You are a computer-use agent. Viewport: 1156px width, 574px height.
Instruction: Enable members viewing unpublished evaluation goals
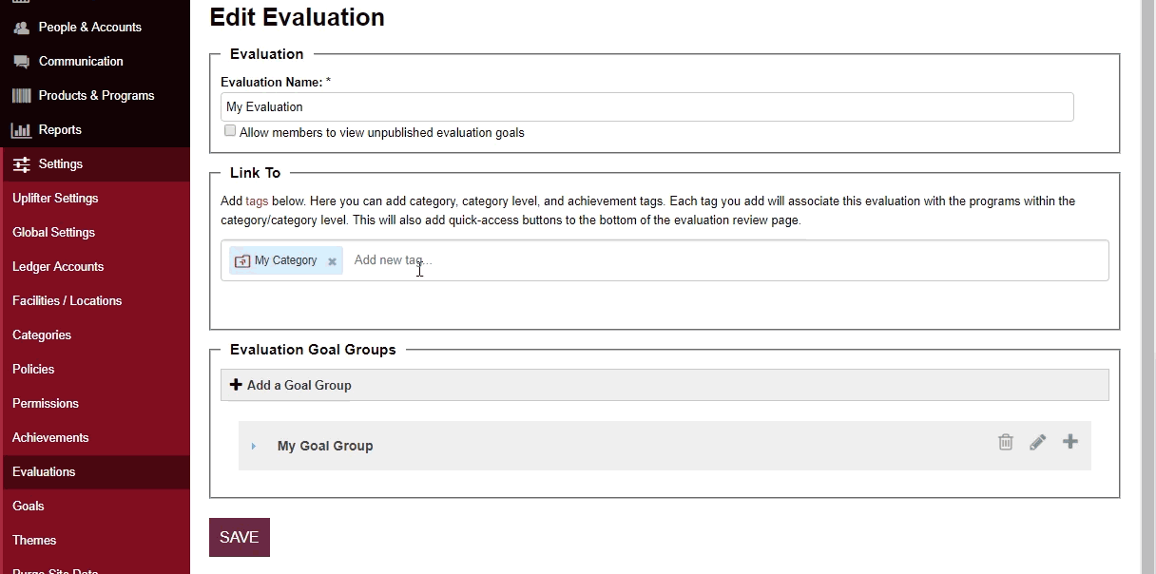[230, 131]
